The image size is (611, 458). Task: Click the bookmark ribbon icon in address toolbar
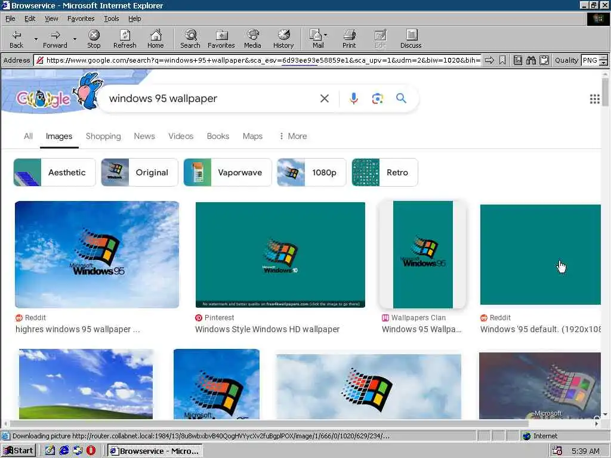(502, 60)
